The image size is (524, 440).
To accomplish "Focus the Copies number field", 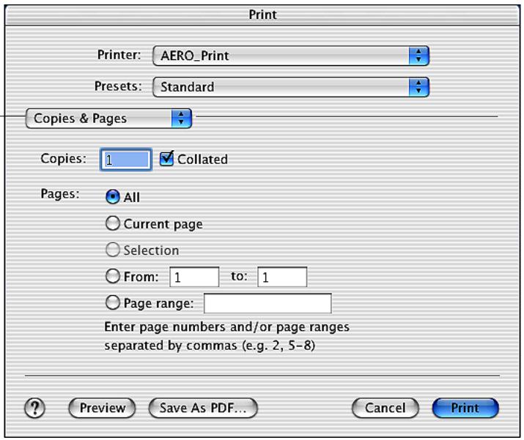I will [x=125, y=160].
